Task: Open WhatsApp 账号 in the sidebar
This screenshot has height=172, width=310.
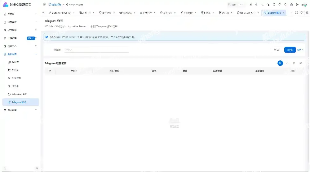Action: pos(20,94)
